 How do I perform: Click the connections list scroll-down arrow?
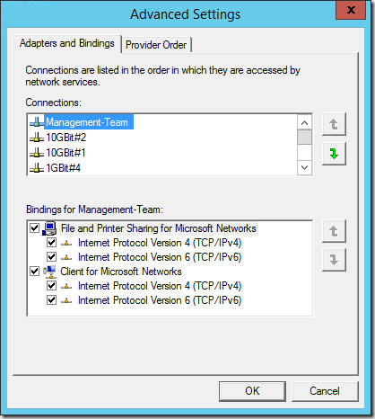(x=304, y=167)
